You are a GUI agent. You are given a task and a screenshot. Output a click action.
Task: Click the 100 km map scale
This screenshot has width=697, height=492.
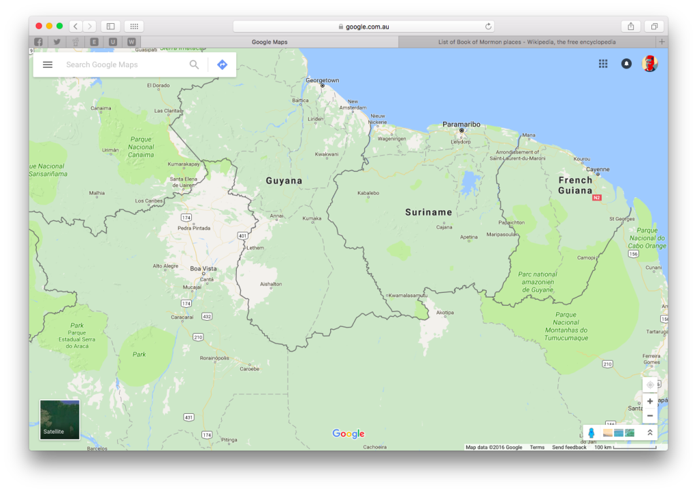(x=625, y=447)
